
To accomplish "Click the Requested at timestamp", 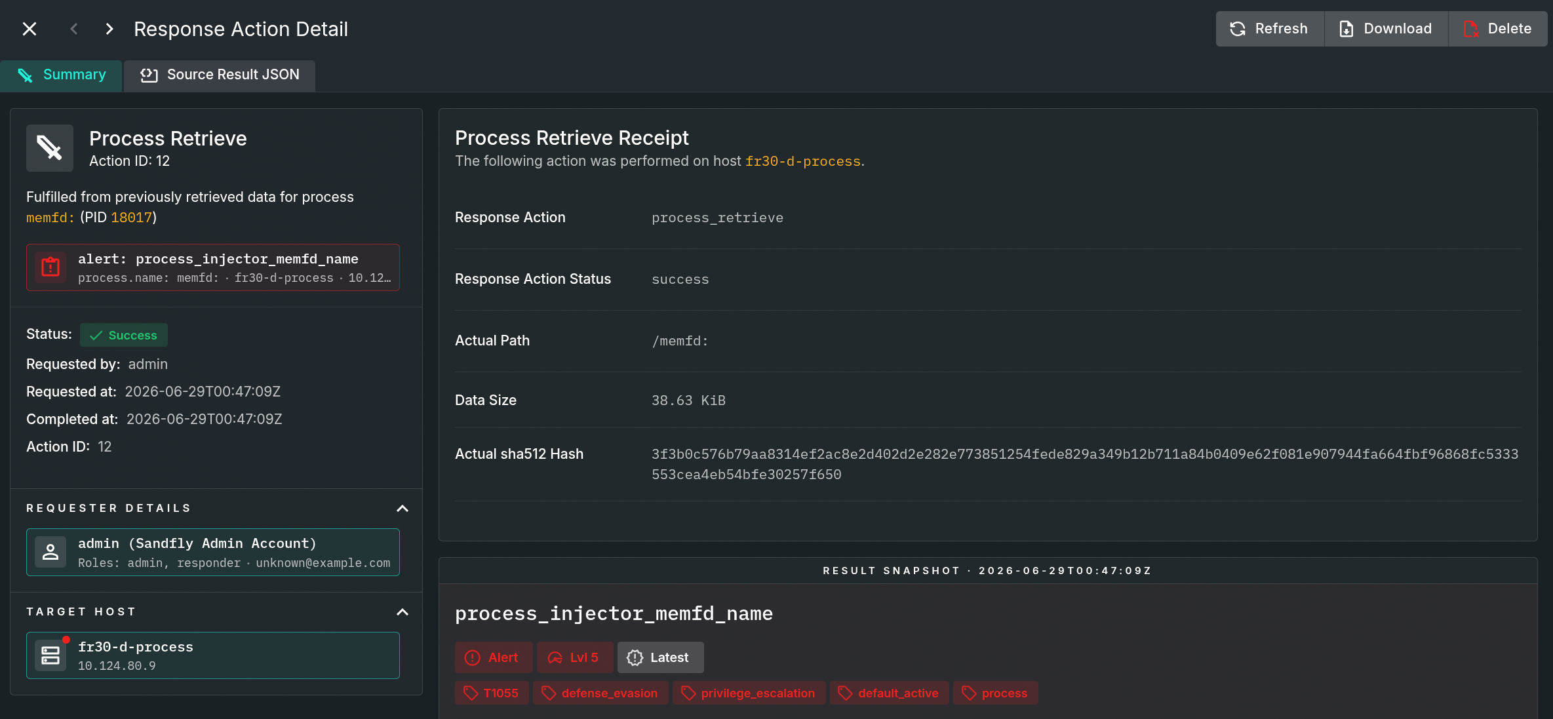I will click(203, 392).
